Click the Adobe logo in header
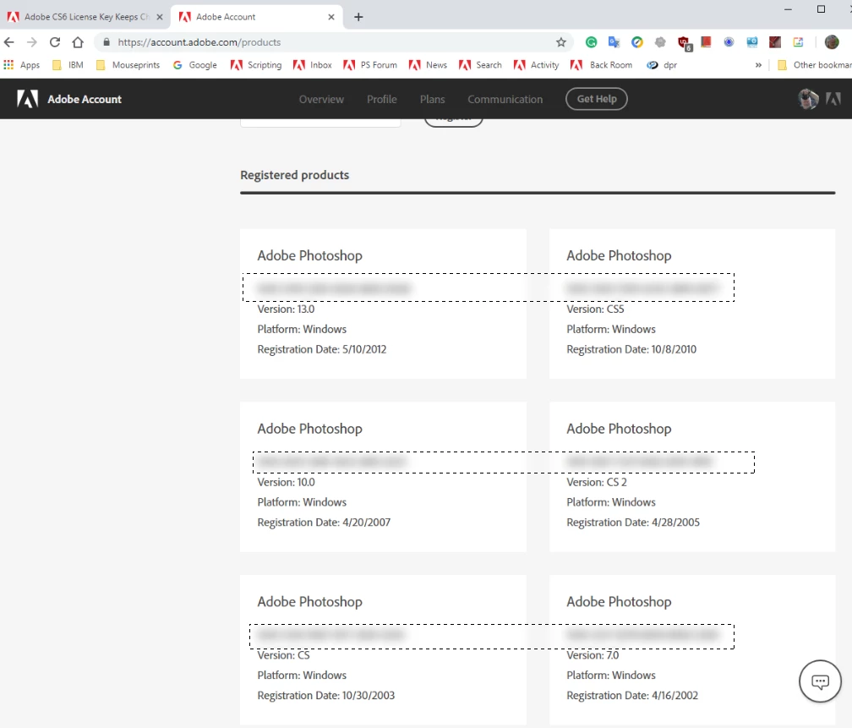 click(27, 99)
